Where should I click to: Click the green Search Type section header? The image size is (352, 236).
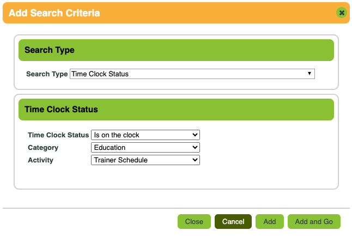pyautogui.click(x=176, y=50)
